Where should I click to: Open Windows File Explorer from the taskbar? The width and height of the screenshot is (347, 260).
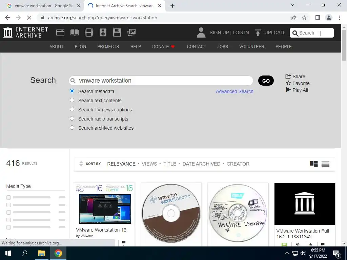(x=41, y=253)
